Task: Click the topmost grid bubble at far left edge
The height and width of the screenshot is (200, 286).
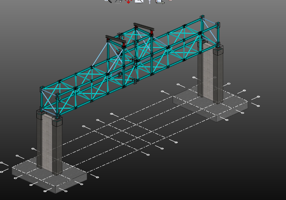Action: (1, 163)
